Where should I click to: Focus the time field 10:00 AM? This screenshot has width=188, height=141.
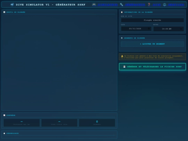[x=169, y=29]
